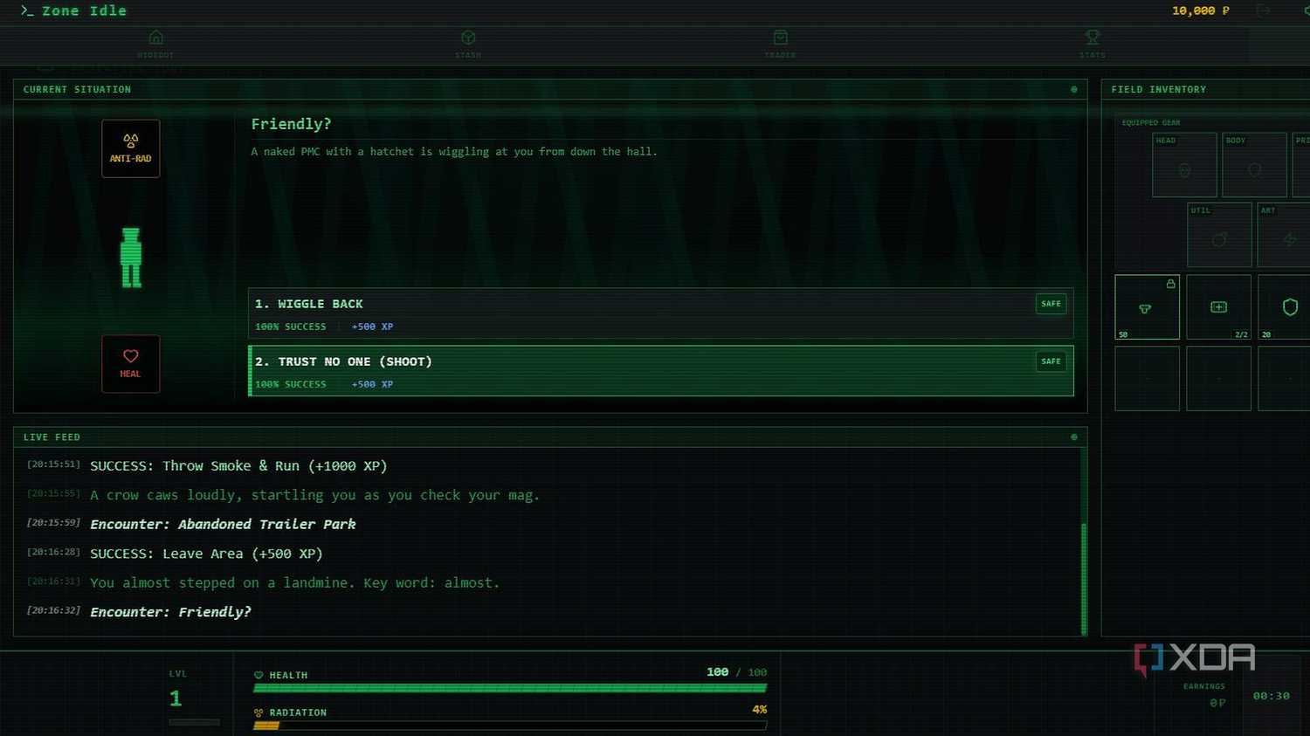Click 'SUCCESS: Throw Smoke & Run' feed entry
The width and height of the screenshot is (1310, 736).
coord(238,466)
